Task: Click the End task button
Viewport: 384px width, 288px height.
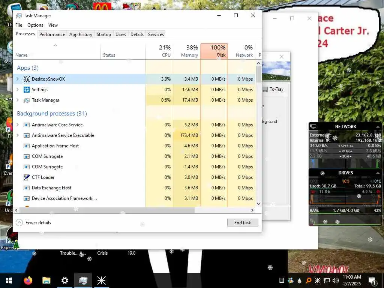Action: (x=243, y=223)
